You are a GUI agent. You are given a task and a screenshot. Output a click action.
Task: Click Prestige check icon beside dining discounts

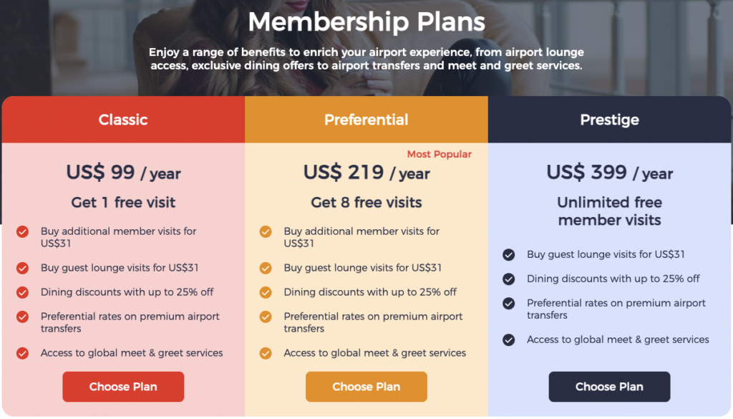pyautogui.click(x=509, y=279)
